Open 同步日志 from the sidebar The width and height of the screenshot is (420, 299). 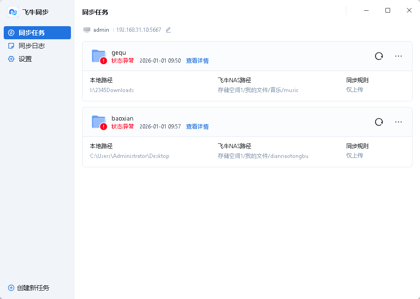pyautogui.click(x=28, y=45)
